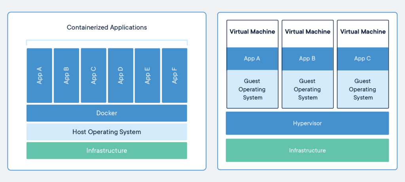Click the Virtual Machine title above App A

pyautogui.click(x=252, y=32)
